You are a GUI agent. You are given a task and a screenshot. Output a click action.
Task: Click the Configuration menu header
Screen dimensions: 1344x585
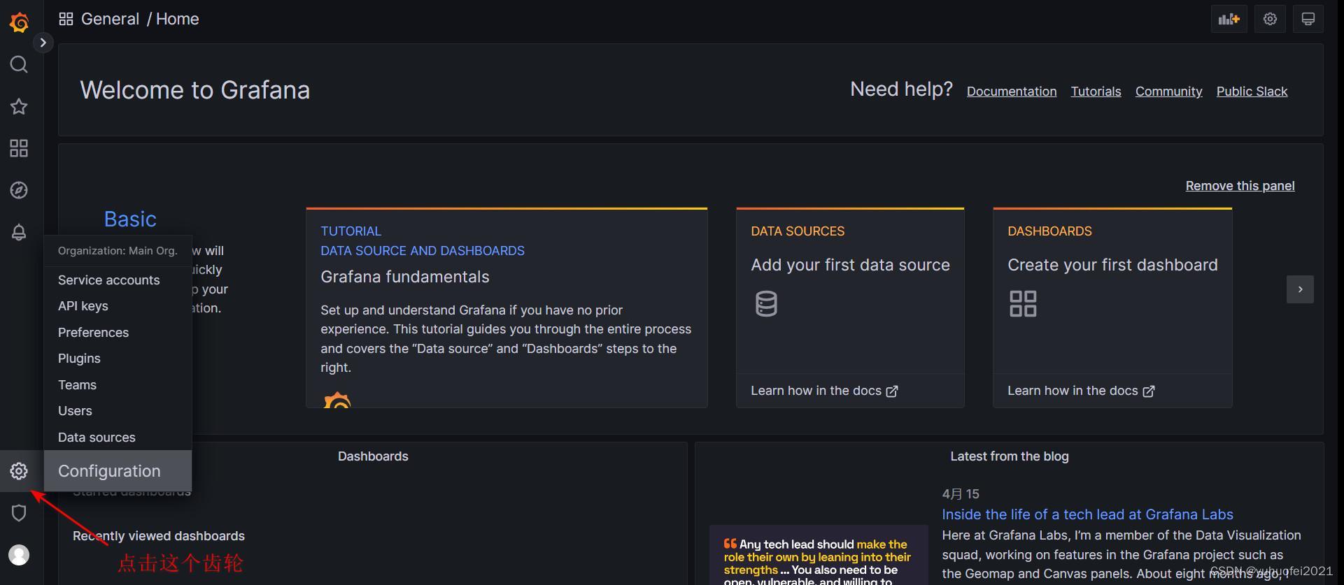tap(118, 471)
